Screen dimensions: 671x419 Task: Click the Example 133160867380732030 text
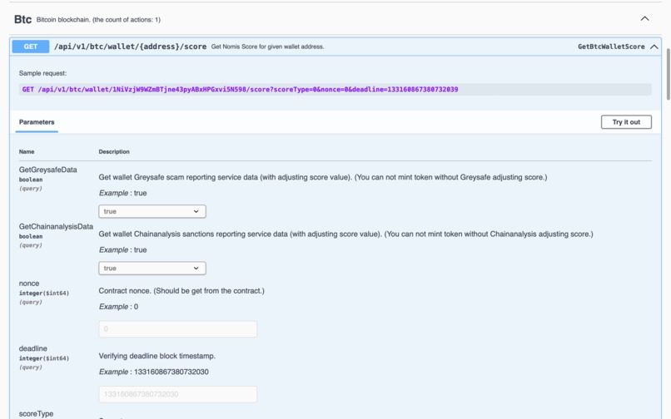coord(154,372)
